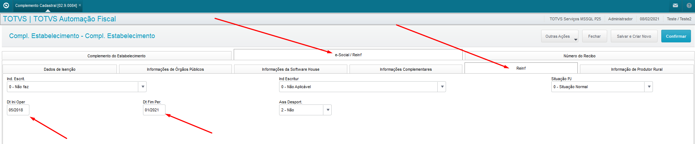Click TOTVS Serviços MSSQL P25 status text
The width and height of the screenshot is (695, 144).
pyautogui.click(x=575, y=19)
